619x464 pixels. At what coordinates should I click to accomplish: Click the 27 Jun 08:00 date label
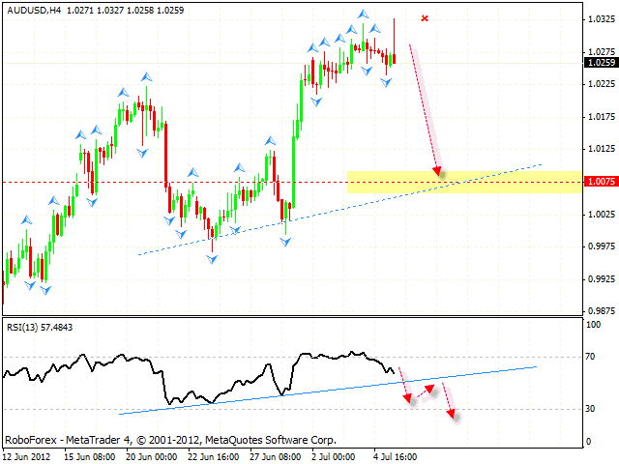tap(272, 455)
